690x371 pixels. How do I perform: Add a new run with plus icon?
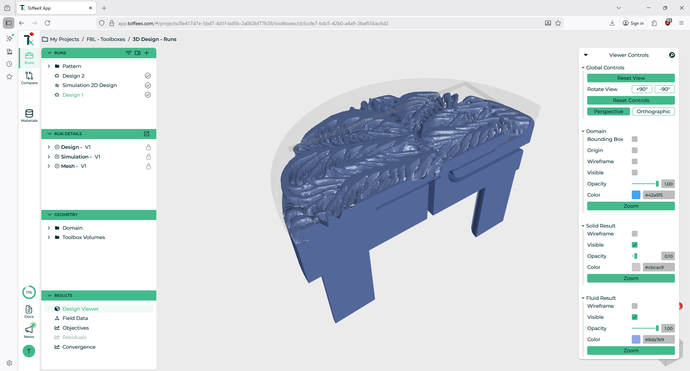tap(147, 53)
